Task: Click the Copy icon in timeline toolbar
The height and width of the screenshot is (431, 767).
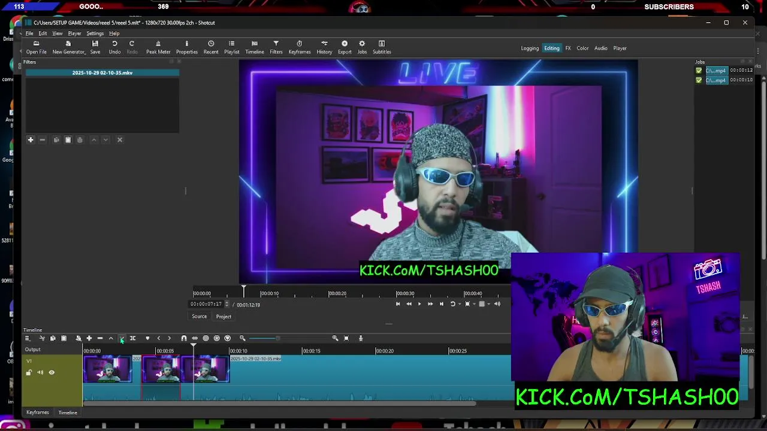Action: pyautogui.click(x=53, y=338)
